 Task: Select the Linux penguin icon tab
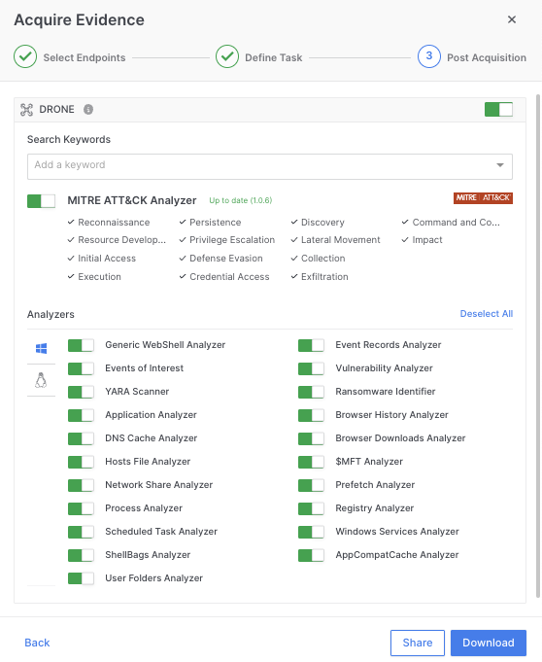point(41,380)
